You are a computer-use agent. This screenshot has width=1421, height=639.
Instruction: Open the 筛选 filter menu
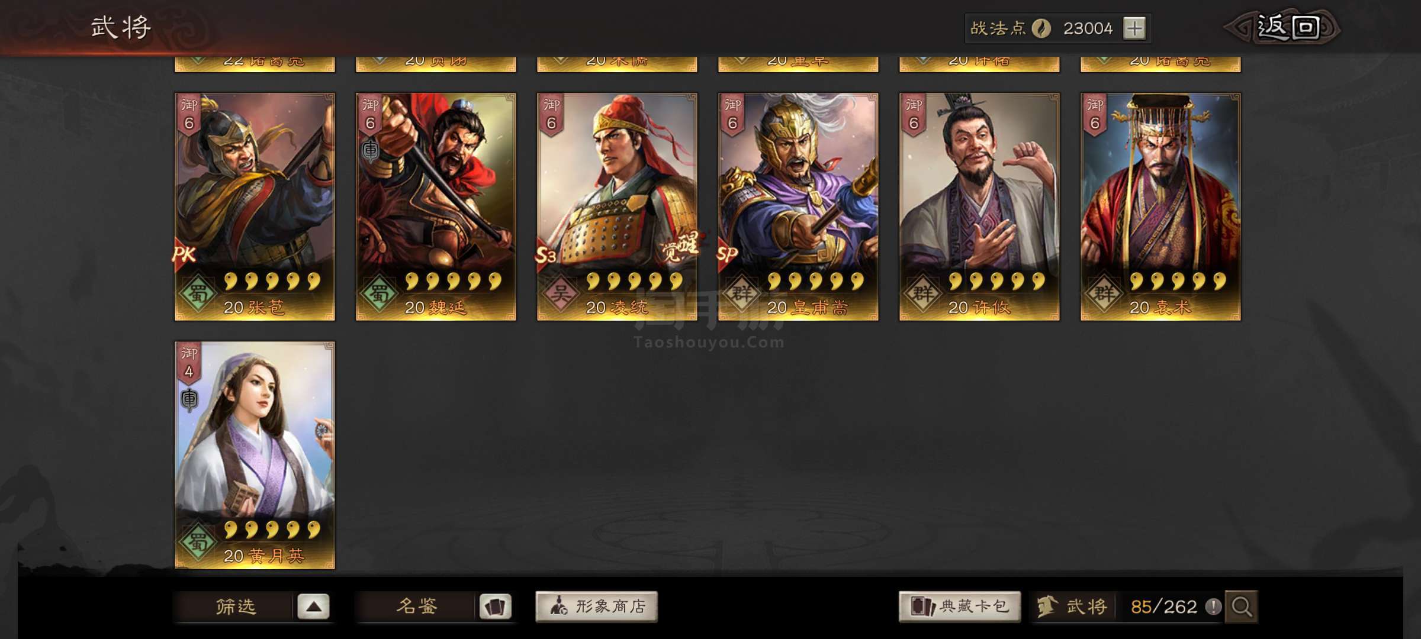[235, 606]
